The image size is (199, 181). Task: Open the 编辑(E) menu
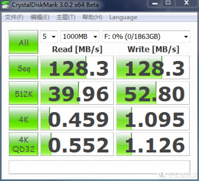point(40,17)
